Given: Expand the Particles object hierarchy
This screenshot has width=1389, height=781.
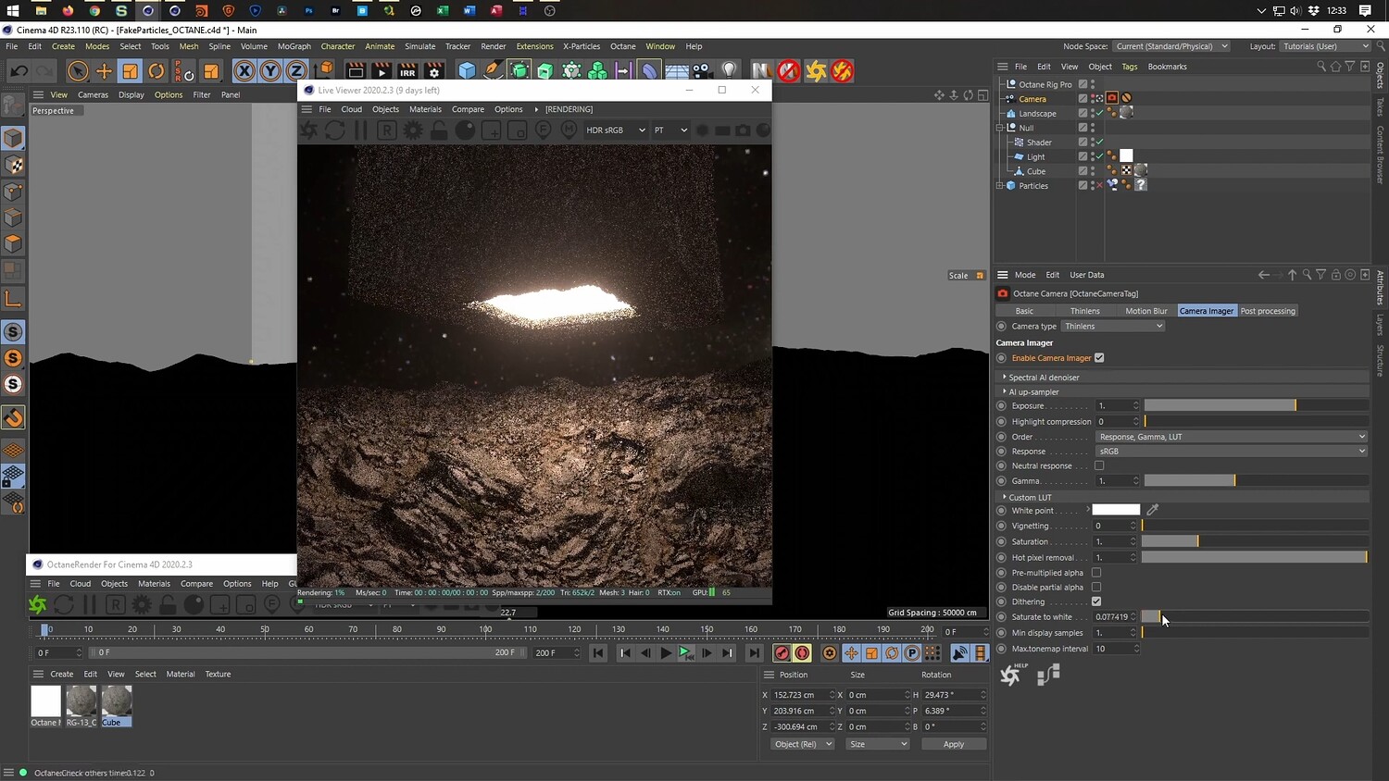Looking at the screenshot, I should 1000,186.
